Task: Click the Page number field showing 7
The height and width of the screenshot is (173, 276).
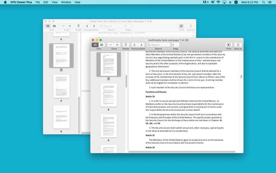Action: coord(176,45)
